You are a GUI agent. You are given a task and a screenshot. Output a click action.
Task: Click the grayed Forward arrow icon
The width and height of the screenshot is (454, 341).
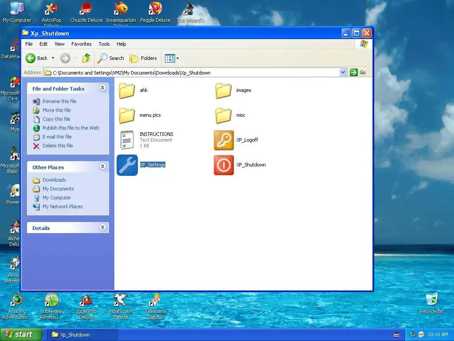(x=65, y=58)
